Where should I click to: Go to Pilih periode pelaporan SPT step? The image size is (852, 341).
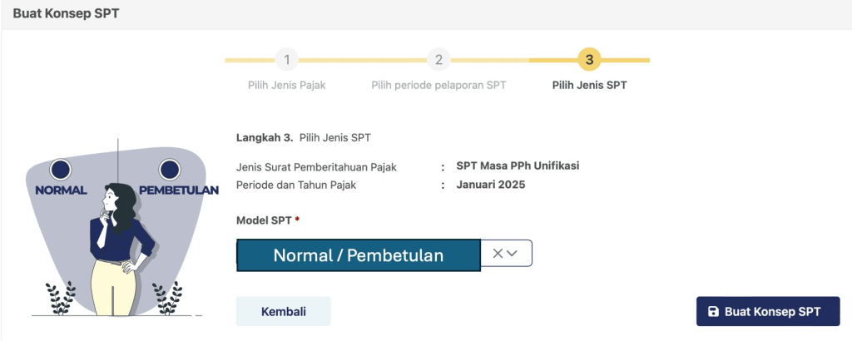point(438,85)
